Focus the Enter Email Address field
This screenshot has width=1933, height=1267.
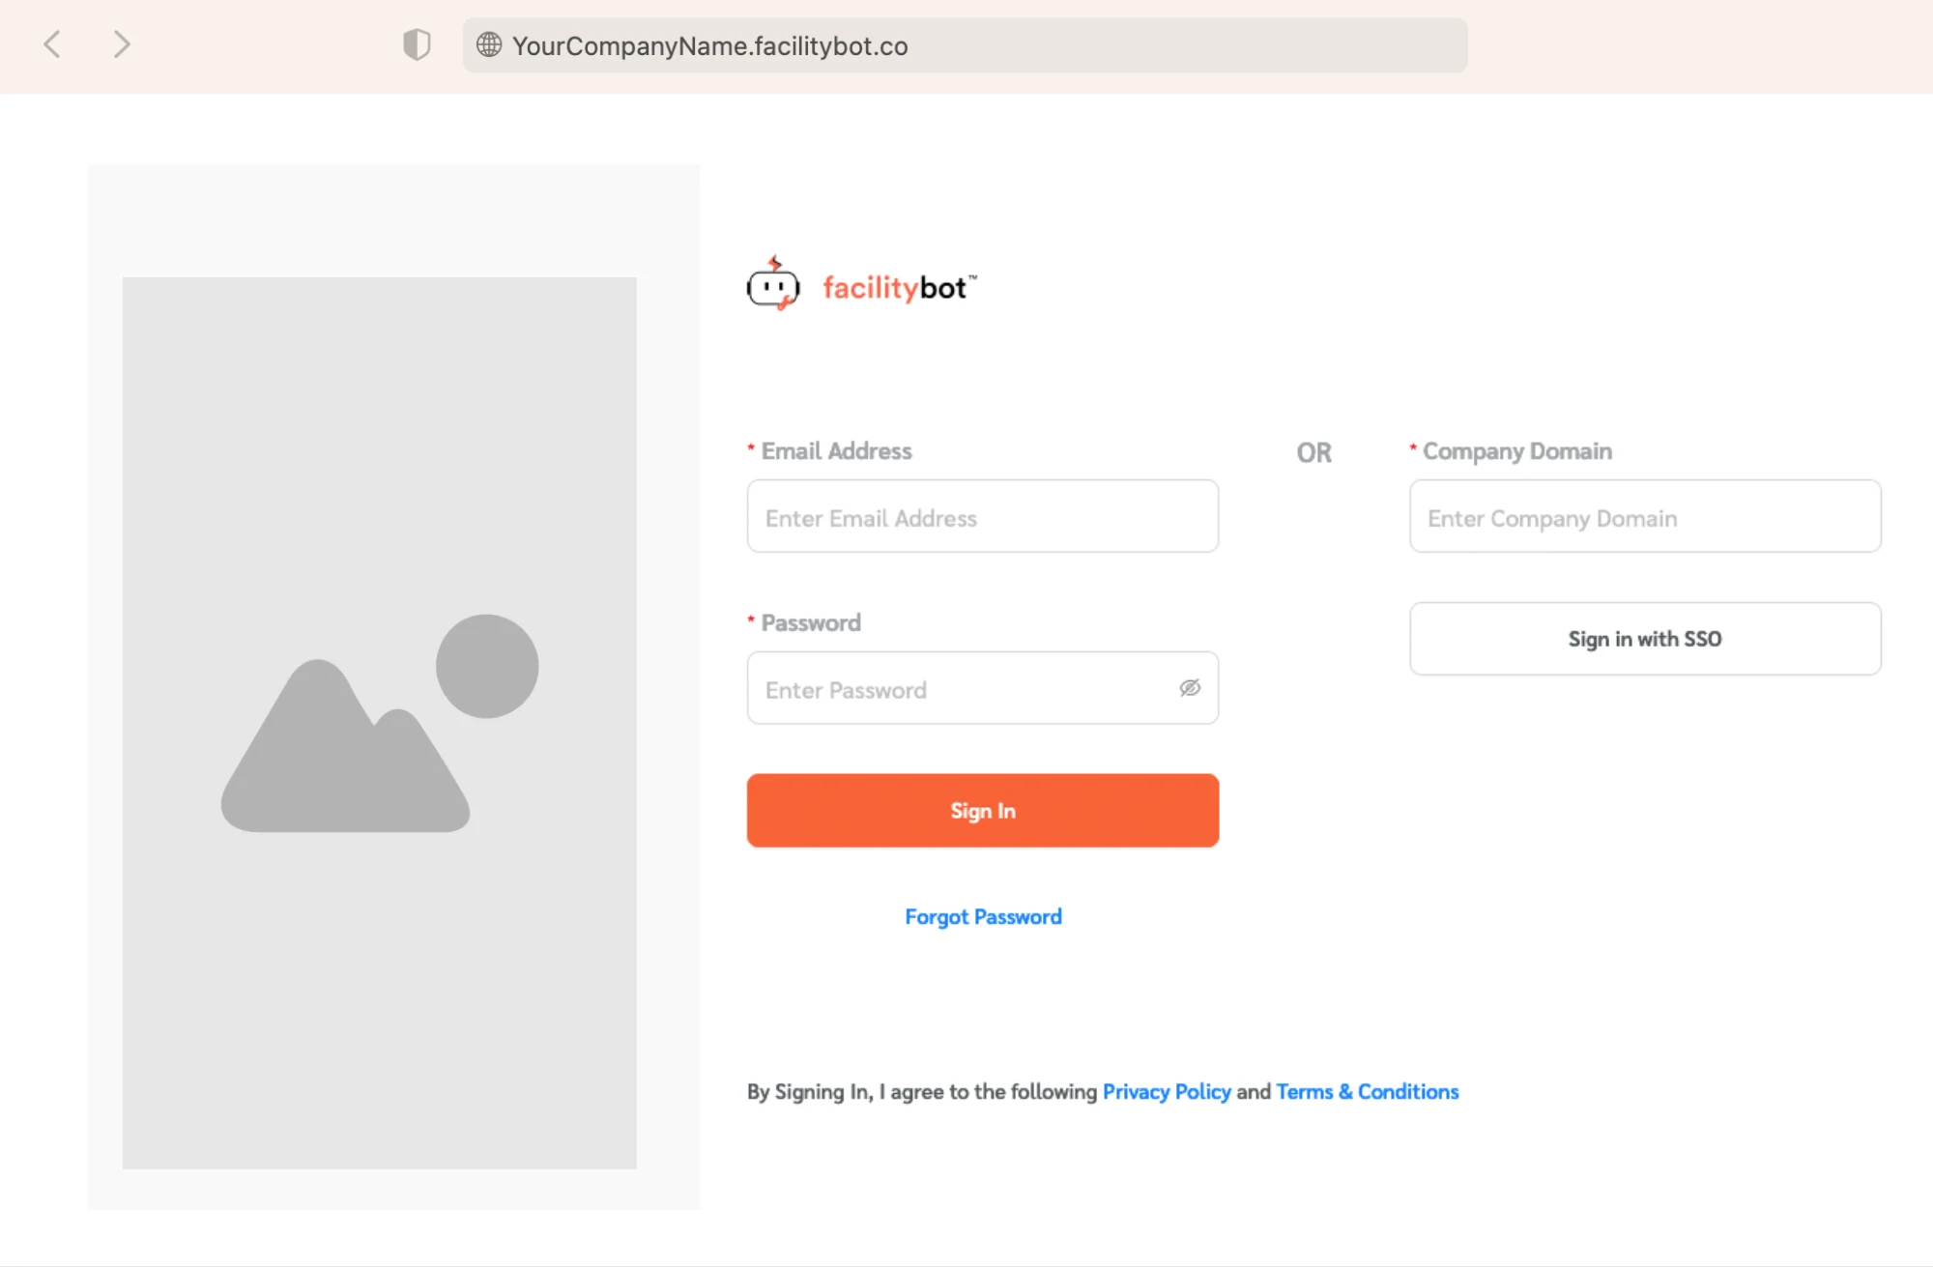982,517
